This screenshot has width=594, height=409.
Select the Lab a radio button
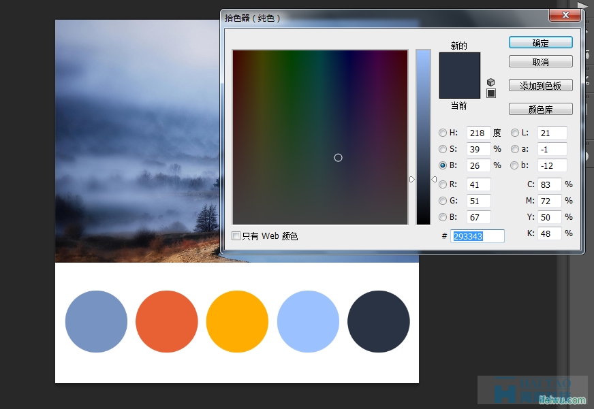[514, 149]
